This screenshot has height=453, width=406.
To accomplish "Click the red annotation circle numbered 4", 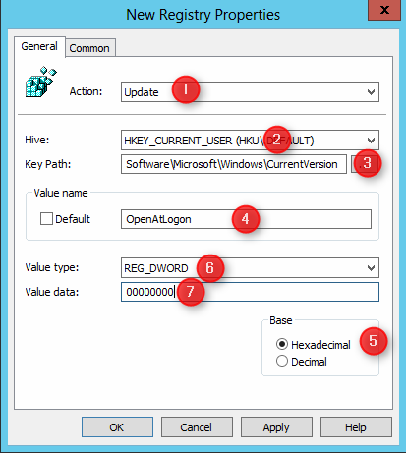I will click(246, 219).
